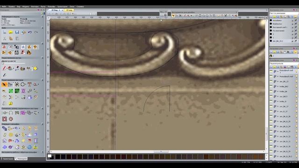Image resolution: width=299 pixels, height=168 pixels.
Task: Open the Файл menu
Action: pyautogui.click(x=4, y=7)
